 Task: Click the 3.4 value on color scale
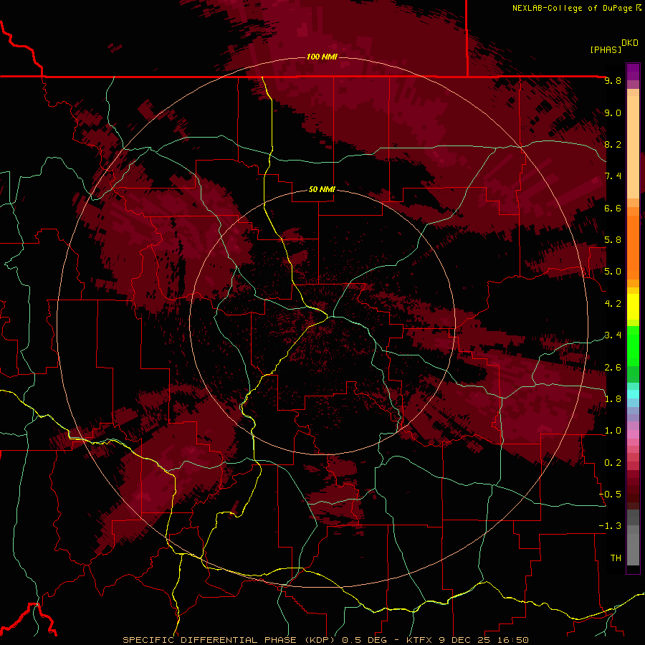click(613, 335)
